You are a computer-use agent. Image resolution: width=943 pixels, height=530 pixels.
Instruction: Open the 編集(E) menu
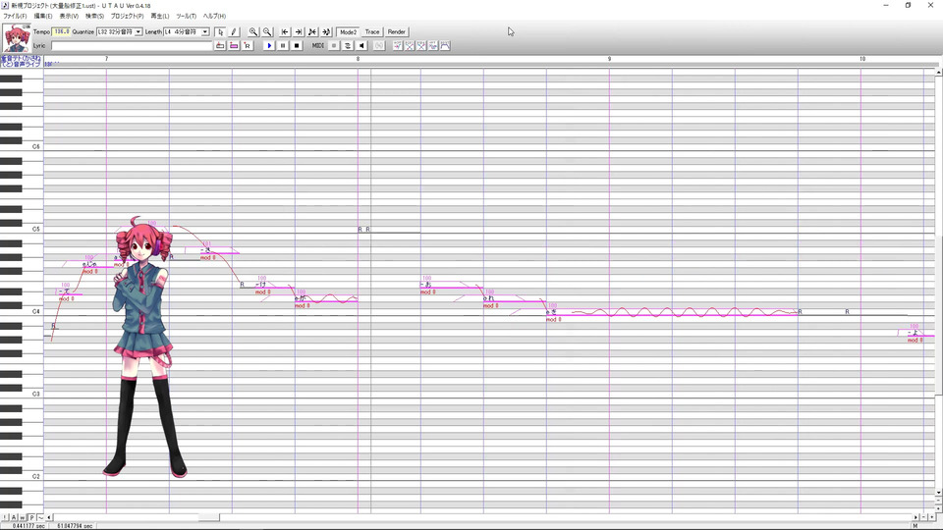[x=42, y=17]
